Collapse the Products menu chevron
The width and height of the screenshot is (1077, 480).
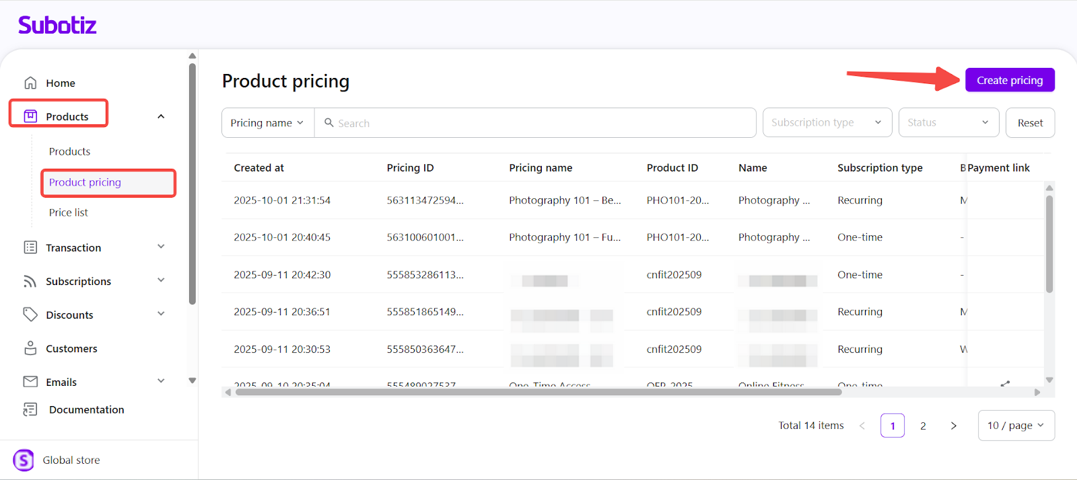161,116
